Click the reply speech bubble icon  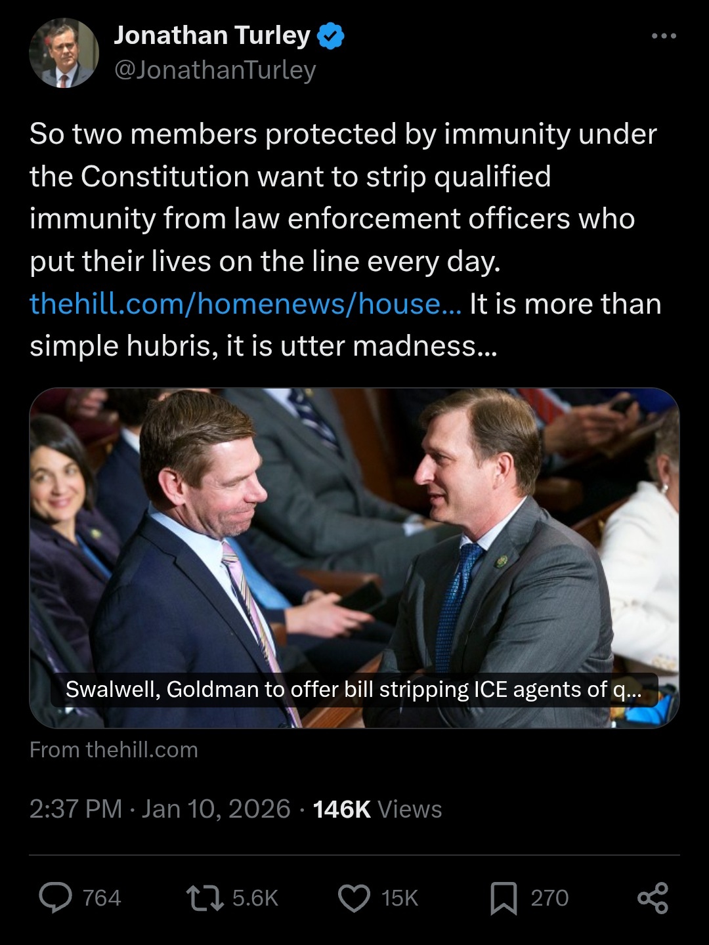pos(56,898)
